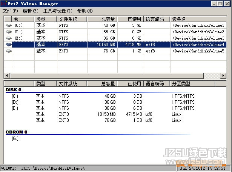Sort top list by 已使用 column header
Image resolution: width=232 pixels, height=172 pixels.
pyautogui.click(x=130, y=19)
